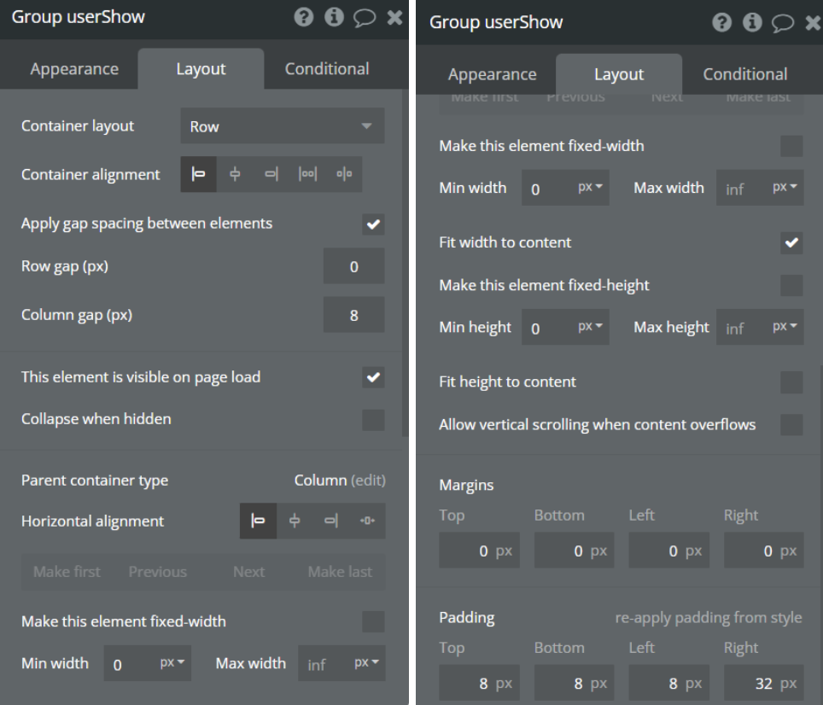This screenshot has width=823, height=705.
Task: Open Appearance tab in right panel
Action: point(492,74)
